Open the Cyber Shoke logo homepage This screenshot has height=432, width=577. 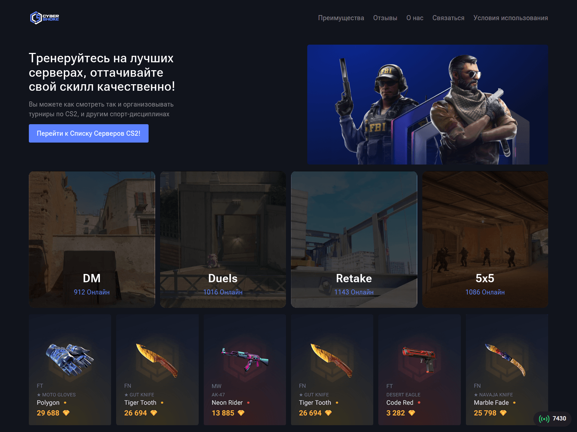point(44,18)
